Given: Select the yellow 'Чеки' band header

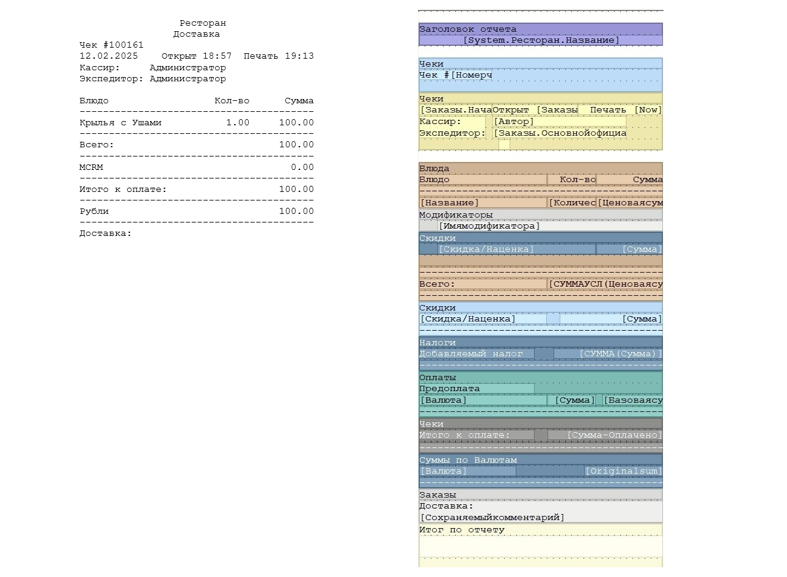Looking at the screenshot, I should (541, 98).
